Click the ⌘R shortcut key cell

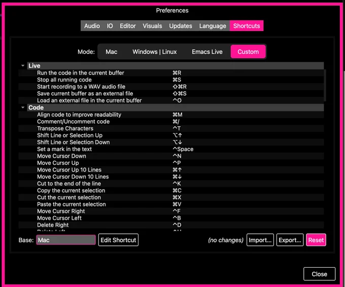click(x=177, y=73)
